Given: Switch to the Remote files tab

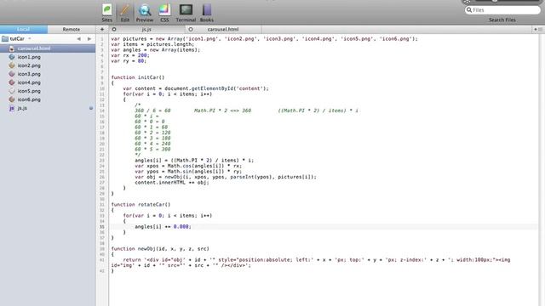Looking at the screenshot, I should tap(72, 30).
